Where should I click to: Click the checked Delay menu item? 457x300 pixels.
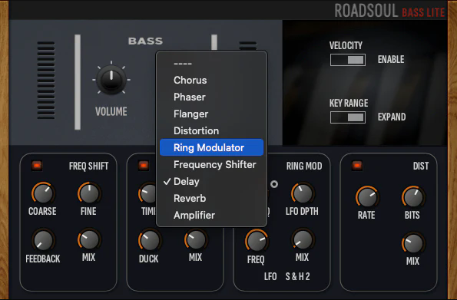(211, 181)
